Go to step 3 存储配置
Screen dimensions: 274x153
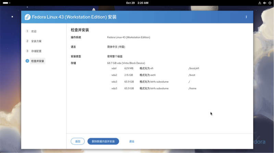34,51
